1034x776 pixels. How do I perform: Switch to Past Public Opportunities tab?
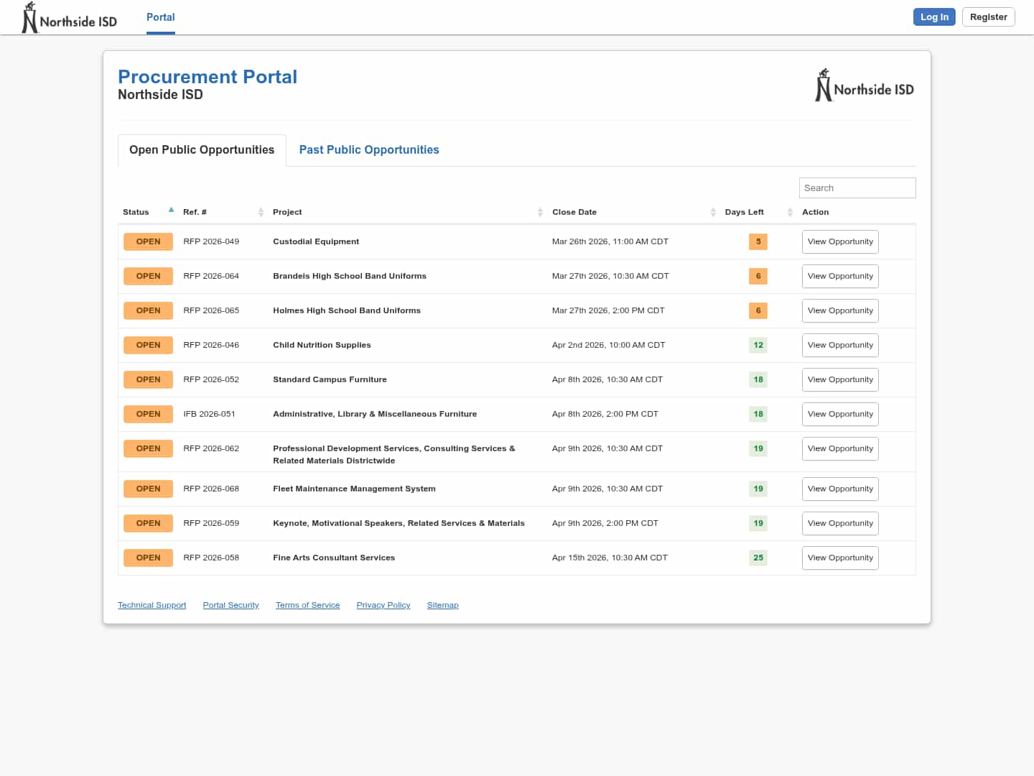[x=369, y=150]
